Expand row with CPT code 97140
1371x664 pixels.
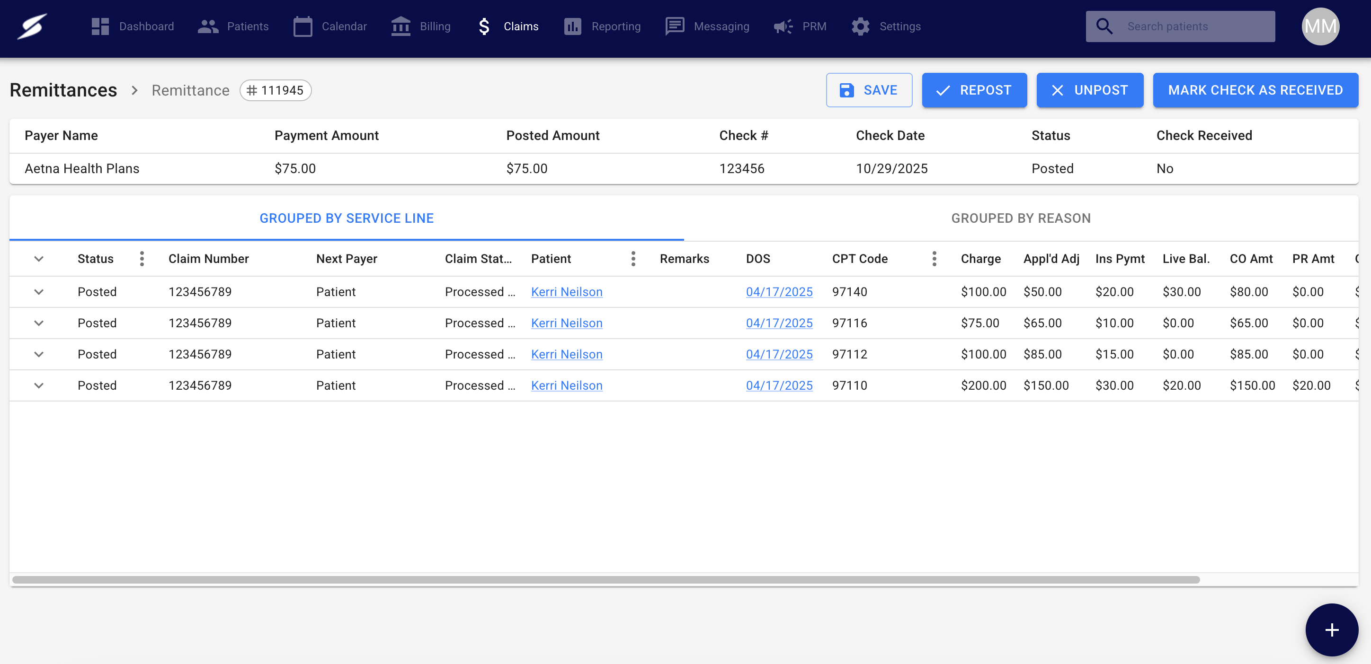coord(39,292)
